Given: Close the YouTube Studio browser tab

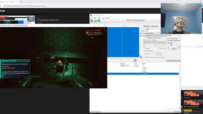Looking at the screenshot, I should (x=17, y=2).
